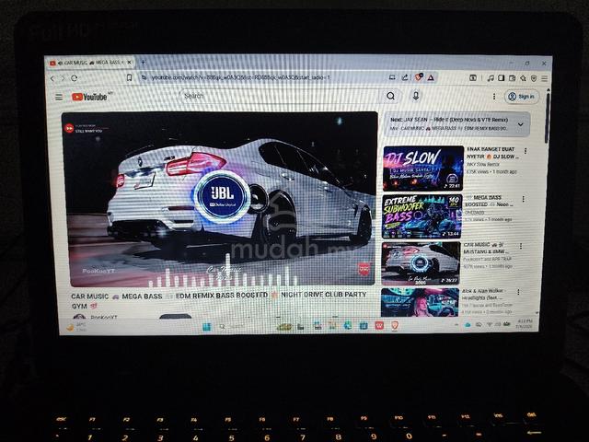Start voice search with the microphone icon
The height and width of the screenshot is (442, 589).
tap(416, 96)
